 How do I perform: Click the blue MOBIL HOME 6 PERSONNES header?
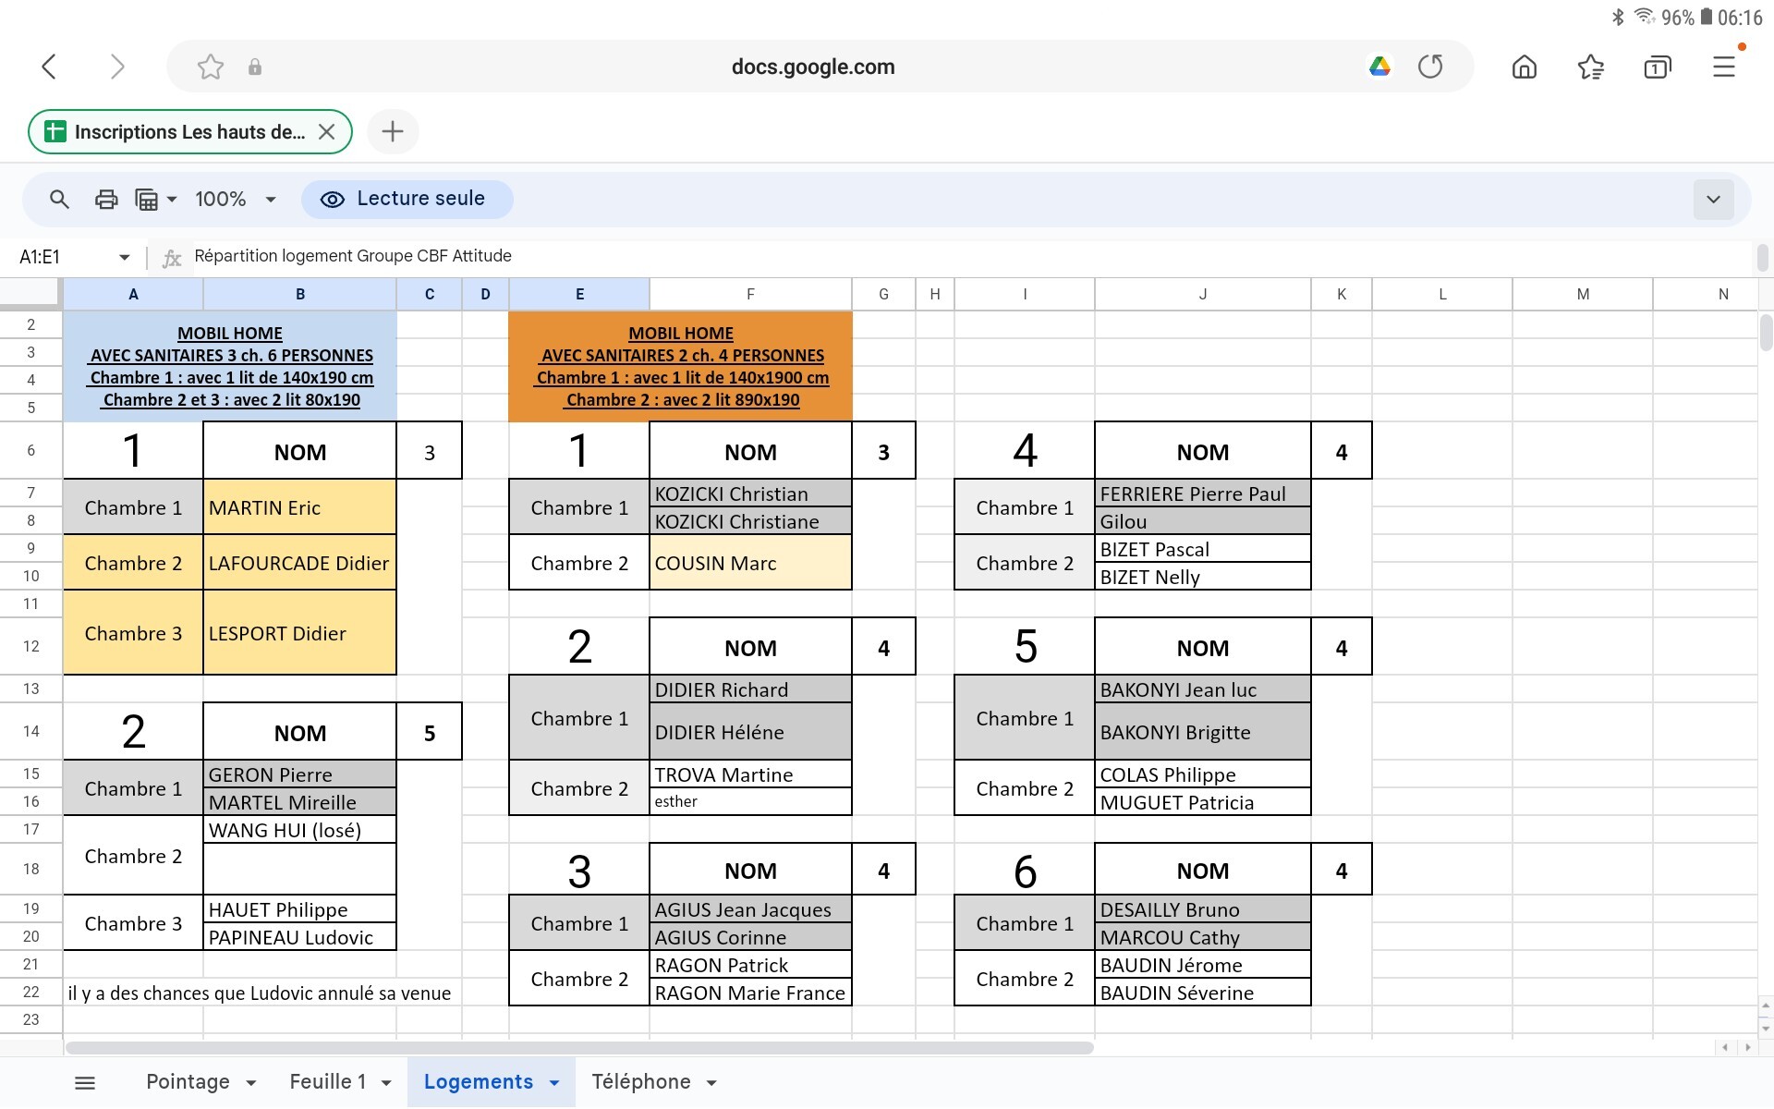(x=230, y=366)
